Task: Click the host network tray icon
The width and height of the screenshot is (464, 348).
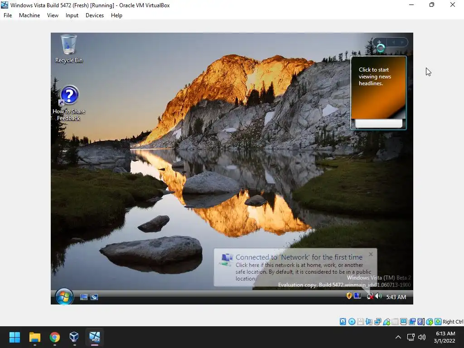Action: (411, 337)
